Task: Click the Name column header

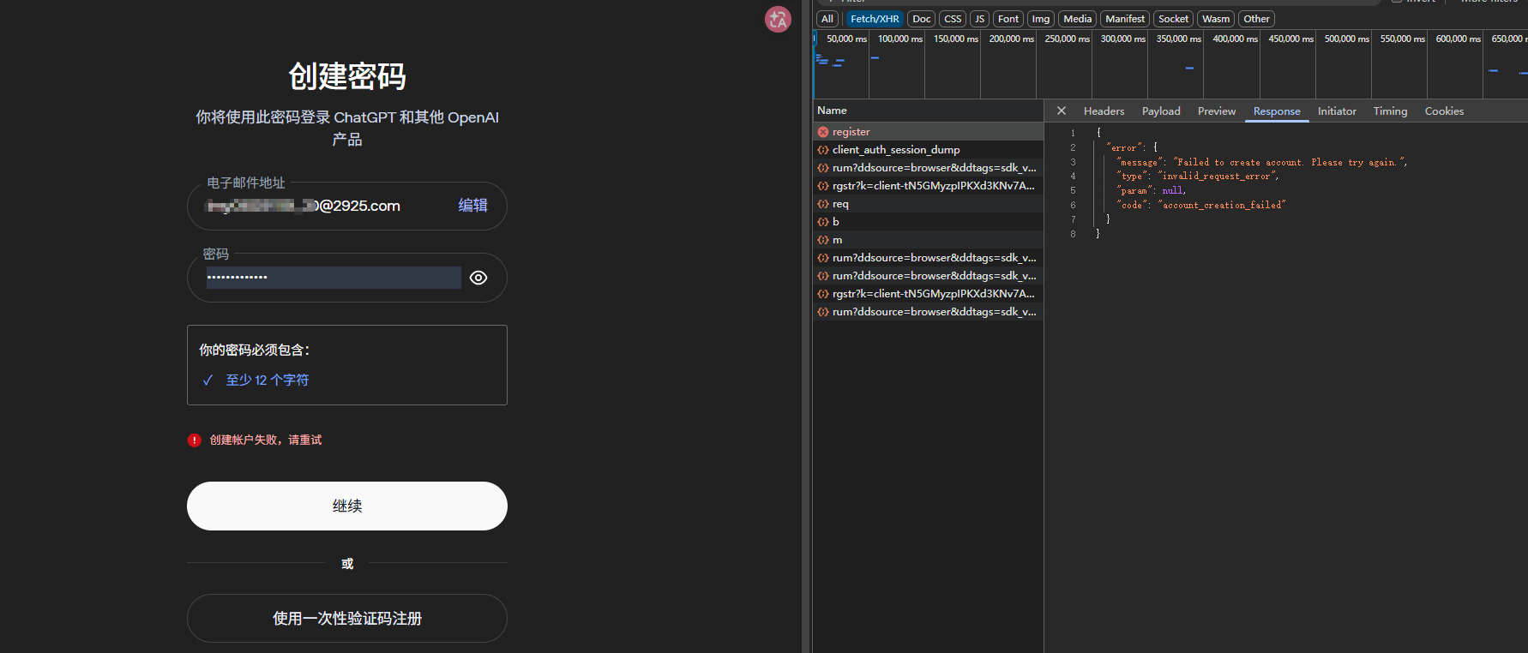Action: point(928,111)
